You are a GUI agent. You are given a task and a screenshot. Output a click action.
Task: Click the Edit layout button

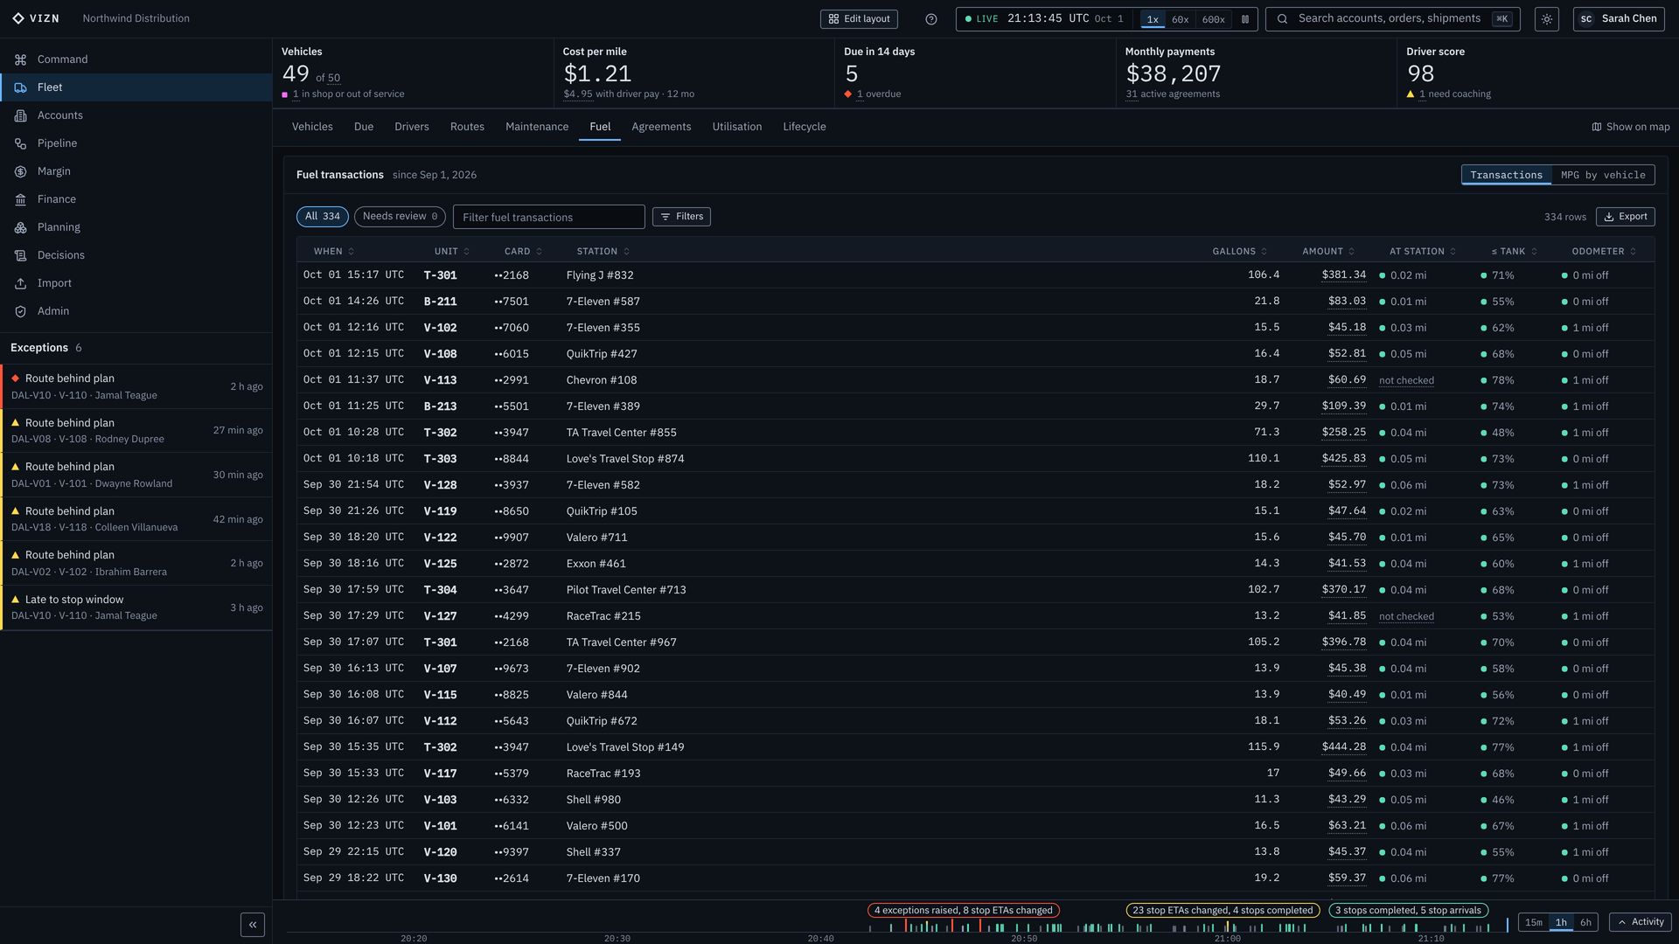859,19
